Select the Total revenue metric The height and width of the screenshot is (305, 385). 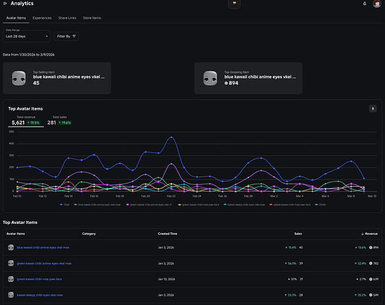click(x=26, y=121)
